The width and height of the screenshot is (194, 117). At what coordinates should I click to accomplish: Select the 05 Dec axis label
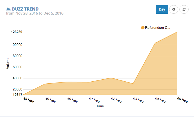(x=183, y=100)
